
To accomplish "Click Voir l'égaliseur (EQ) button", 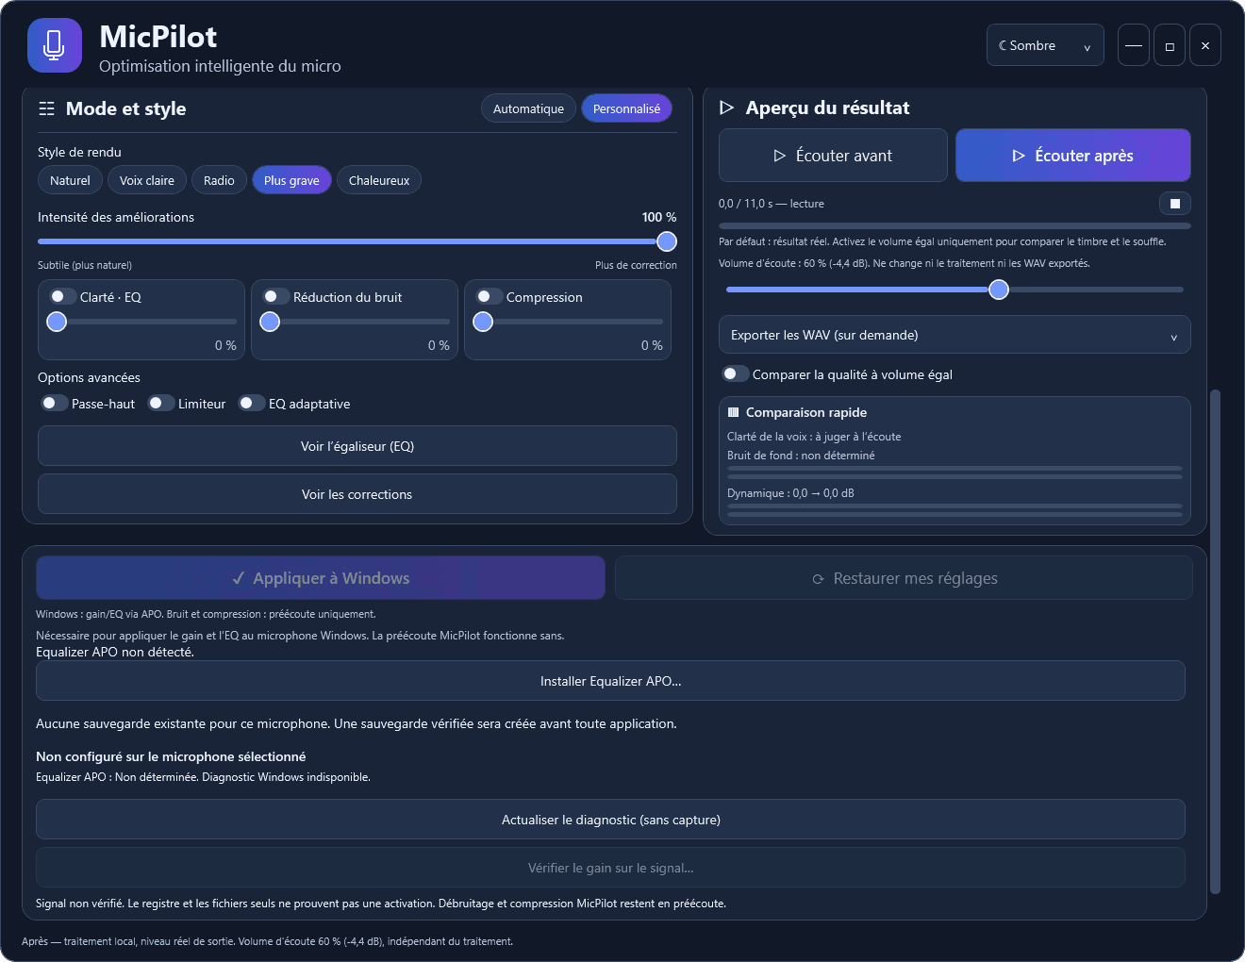I will pyautogui.click(x=357, y=446).
